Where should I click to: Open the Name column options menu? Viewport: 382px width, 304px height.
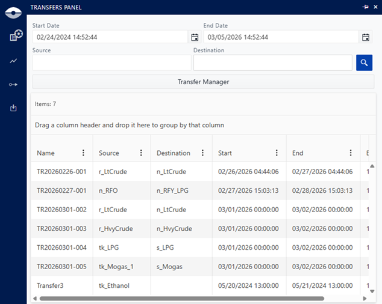click(x=83, y=153)
